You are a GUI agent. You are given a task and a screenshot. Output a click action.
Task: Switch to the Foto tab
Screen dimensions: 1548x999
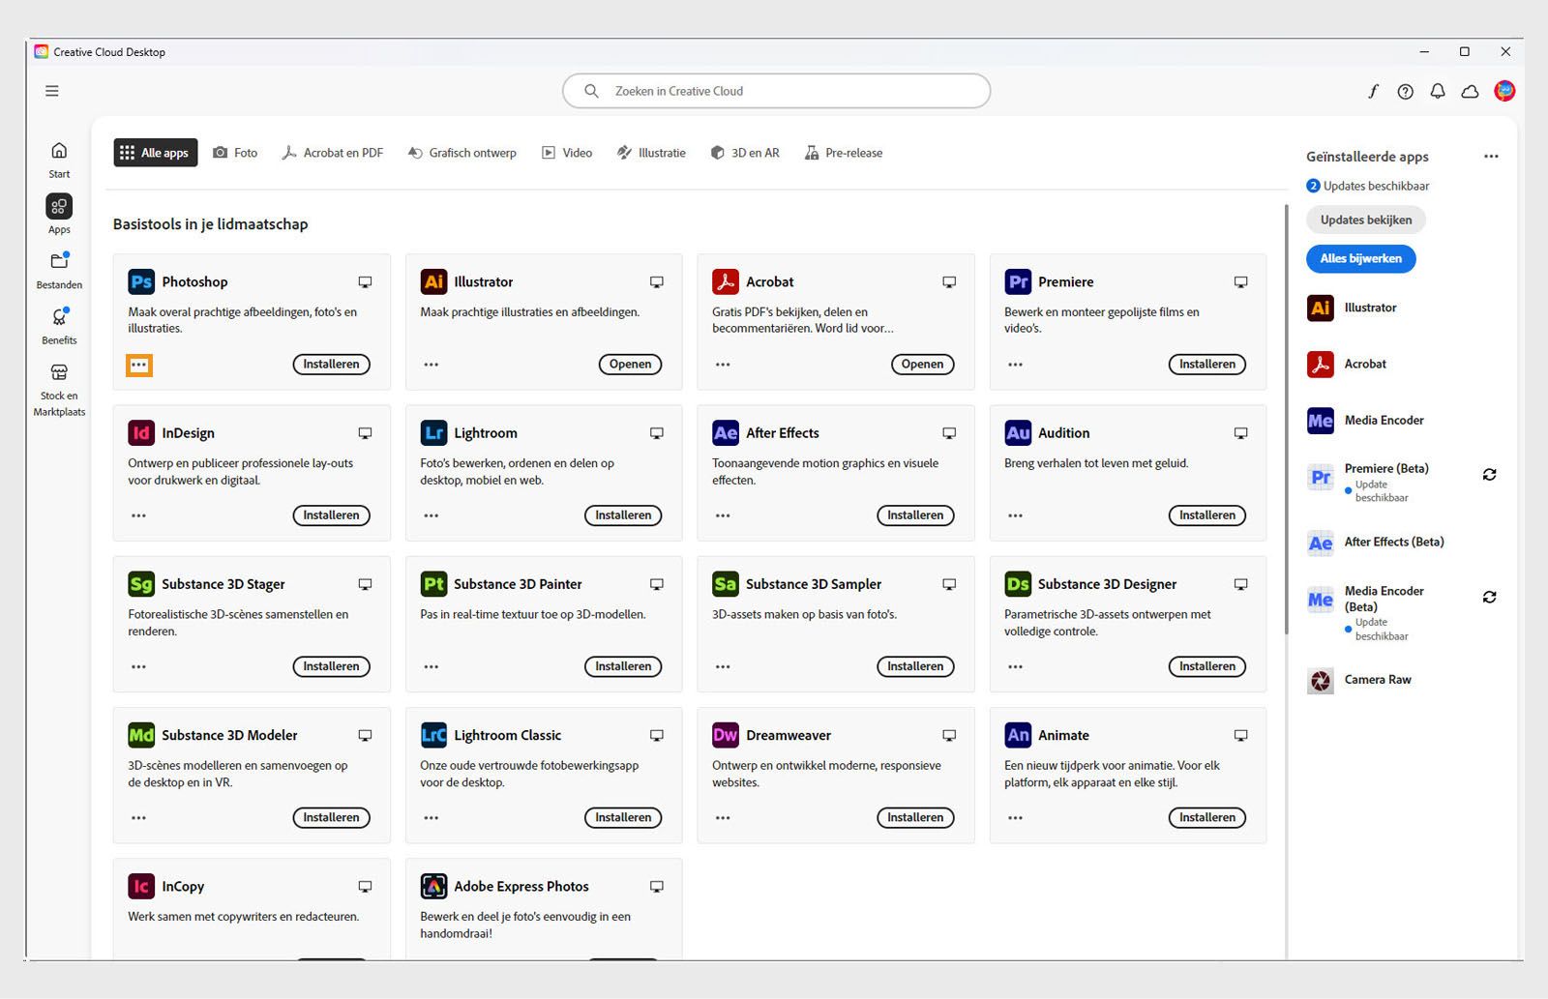235,153
